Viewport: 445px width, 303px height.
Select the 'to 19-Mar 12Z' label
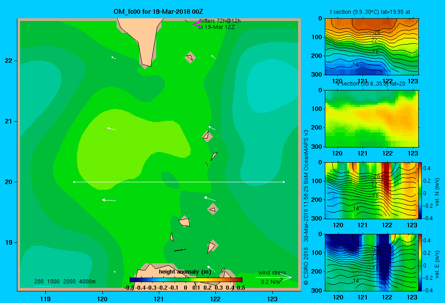click(217, 27)
